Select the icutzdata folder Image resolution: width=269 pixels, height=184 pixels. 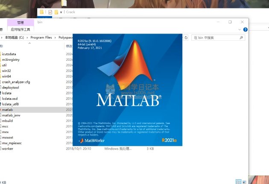[9, 54]
